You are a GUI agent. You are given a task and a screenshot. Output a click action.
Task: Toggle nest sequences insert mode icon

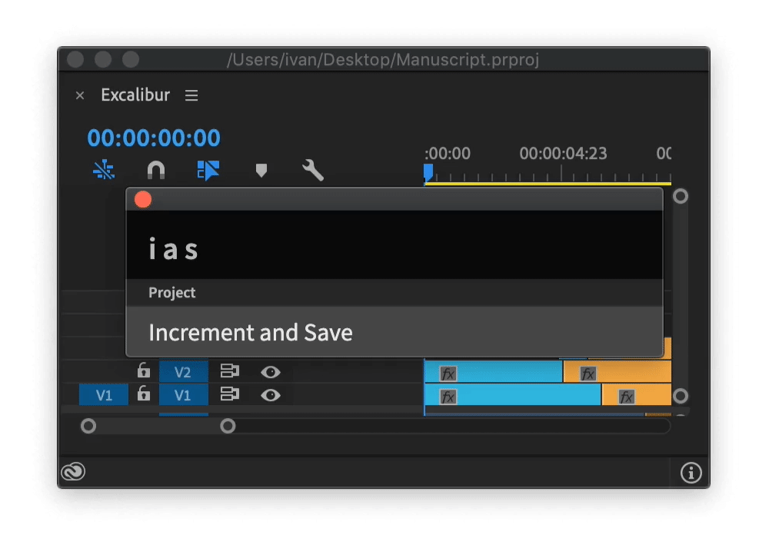point(104,170)
